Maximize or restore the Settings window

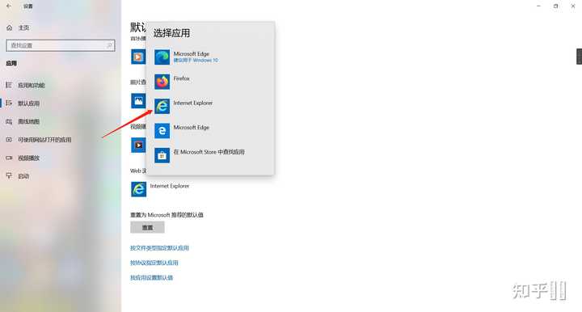coord(555,6)
